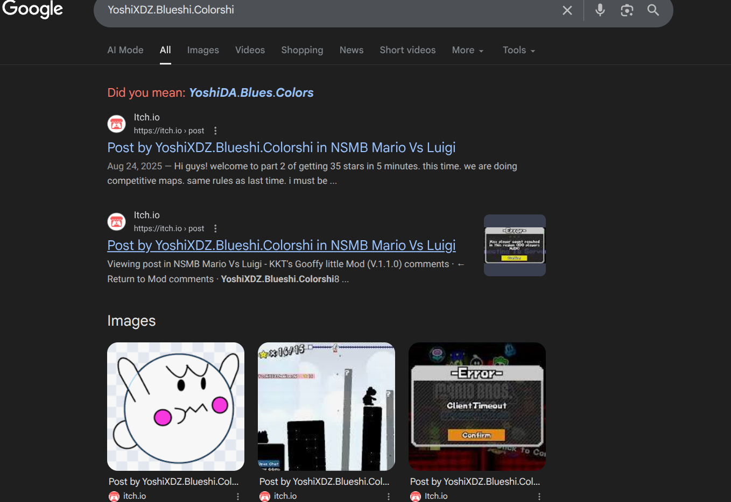Click the Itch.io favicon of the Aug 24 result
Viewport: 731px width, 502px height.
click(x=116, y=124)
